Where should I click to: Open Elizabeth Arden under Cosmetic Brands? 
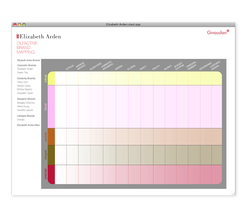[x=25, y=69]
